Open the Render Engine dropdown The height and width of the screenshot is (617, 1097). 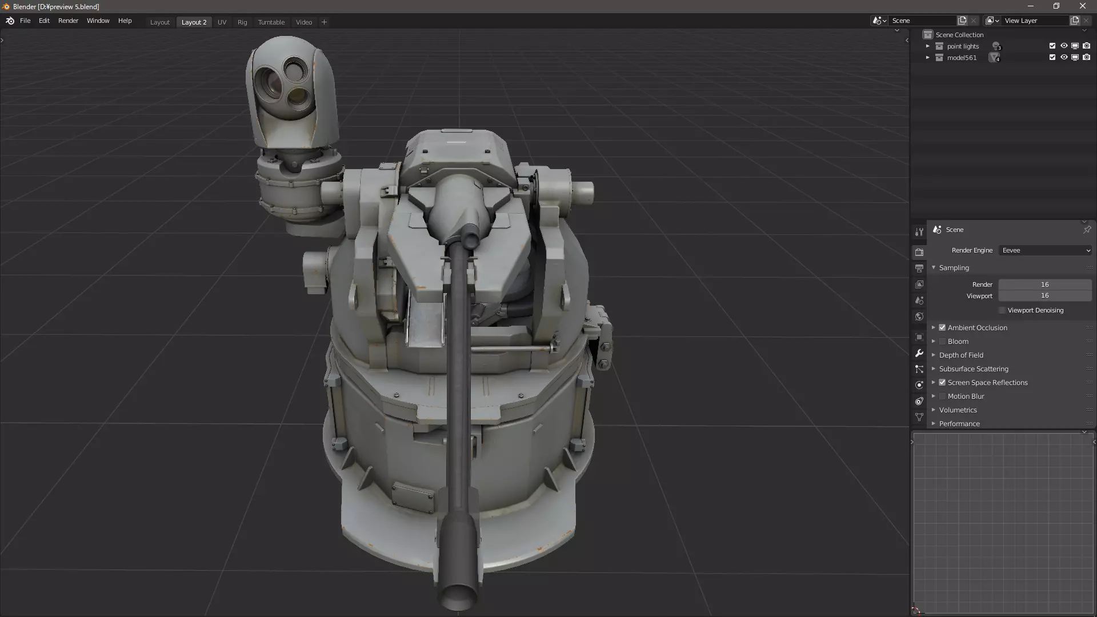click(x=1046, y=250)
